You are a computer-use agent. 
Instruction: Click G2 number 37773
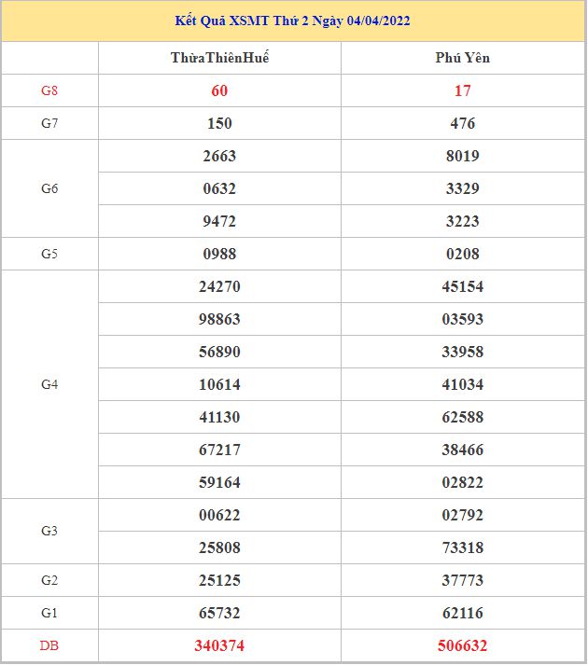[x=462, y=580]
